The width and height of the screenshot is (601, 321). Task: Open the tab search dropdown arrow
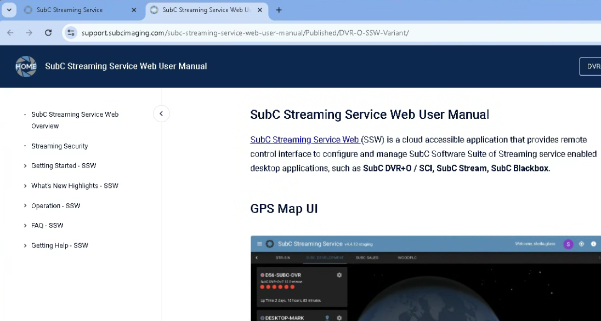(9, 10)
